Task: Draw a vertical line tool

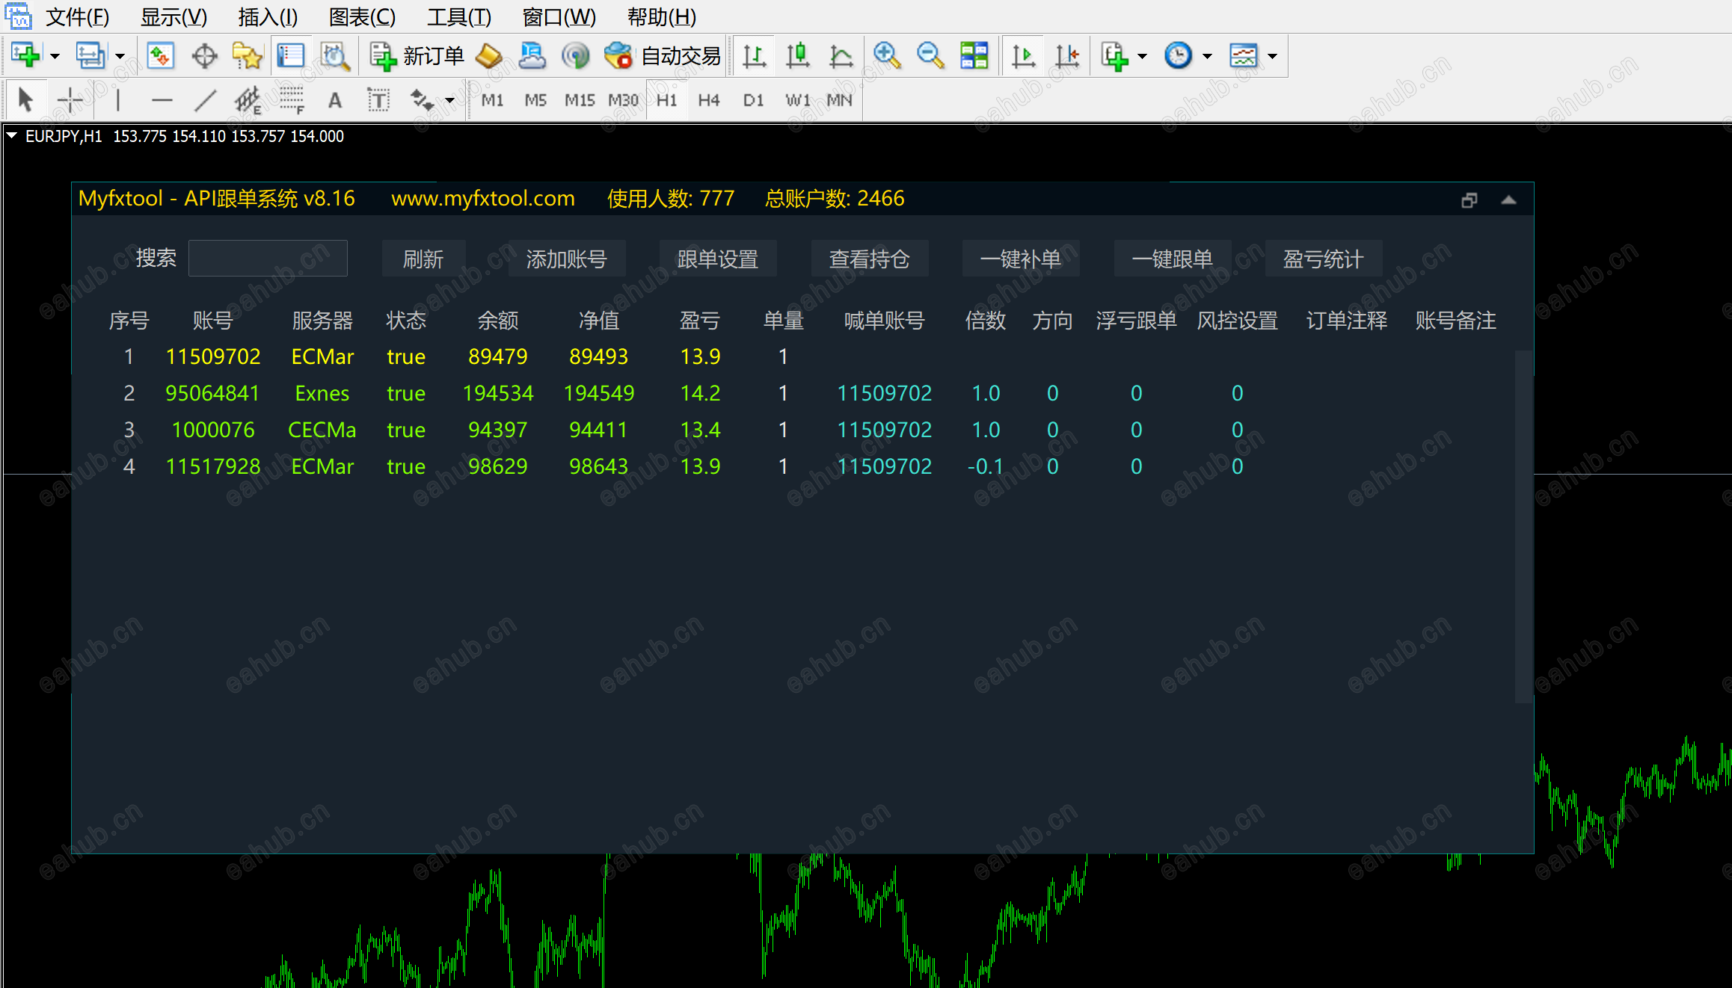Action: (x=118, y=99)
